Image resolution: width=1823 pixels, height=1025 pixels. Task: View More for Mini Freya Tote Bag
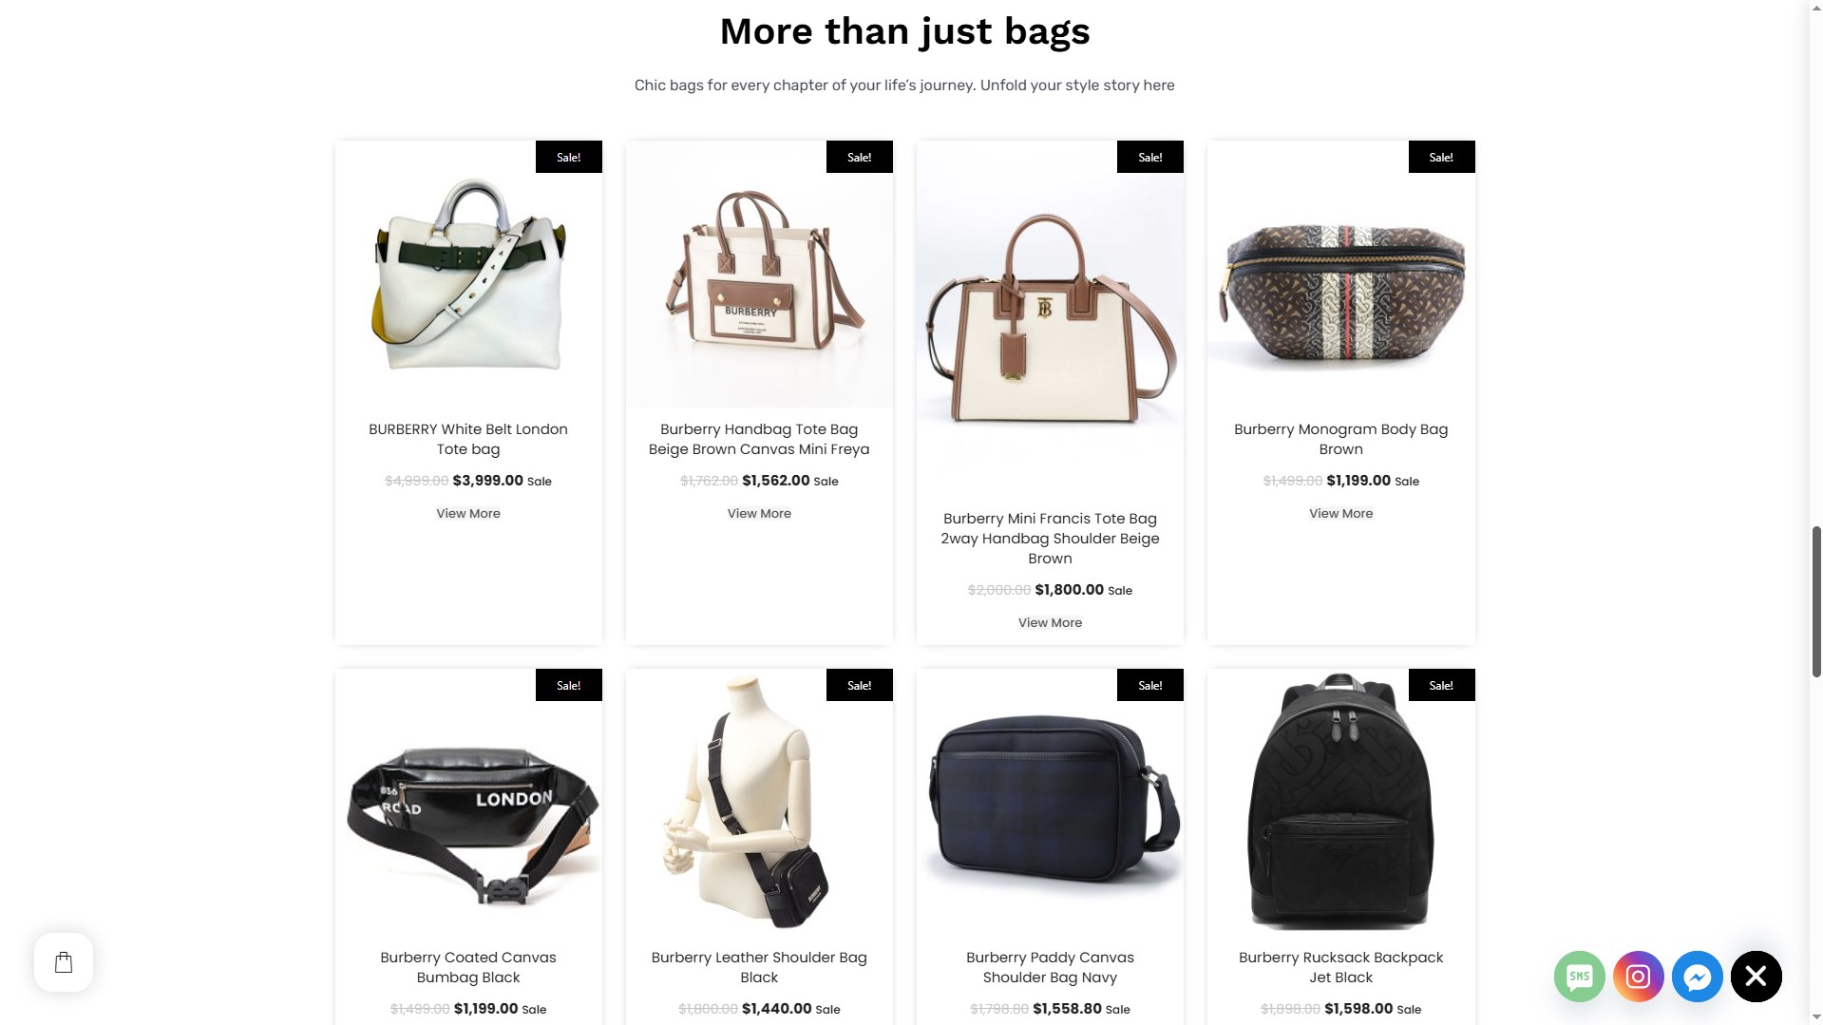(759, 514)
